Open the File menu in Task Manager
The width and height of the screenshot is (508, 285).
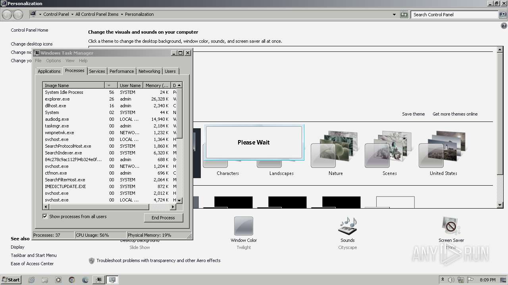click(x=38, y=61)
